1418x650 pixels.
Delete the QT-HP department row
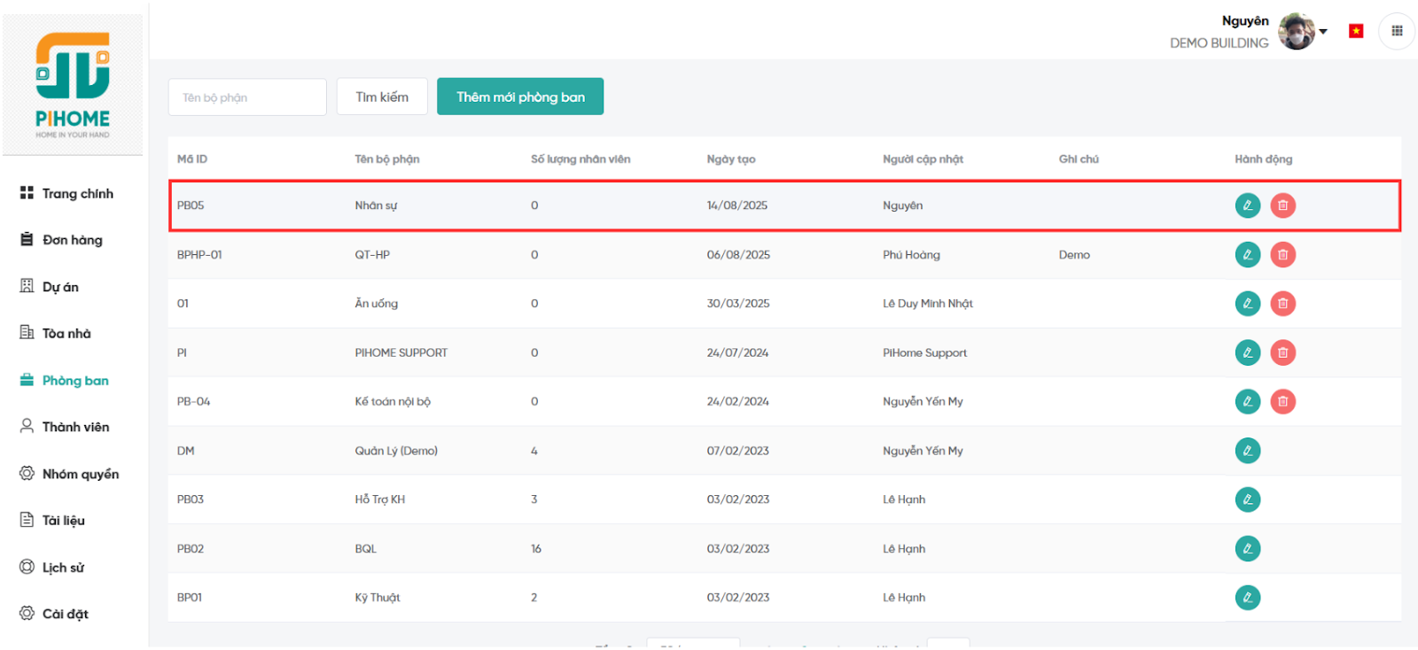pyautogui.click(x=1282, y=255)
